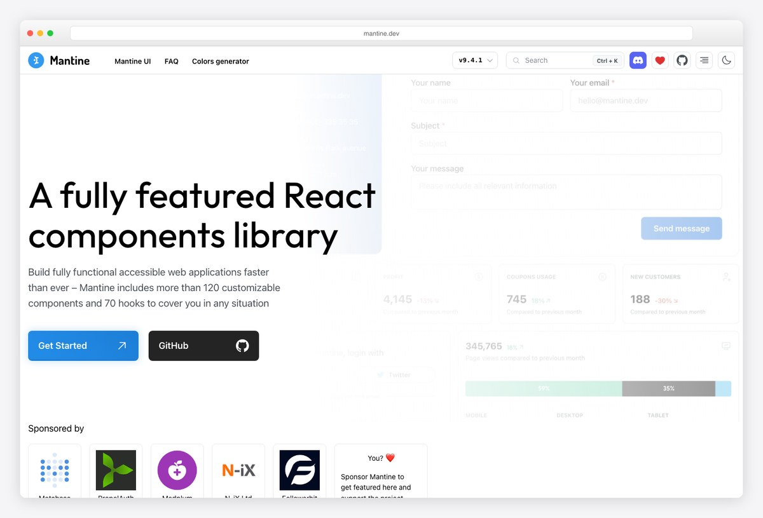Click the Mantine brand name

click(x=70, y=61)
